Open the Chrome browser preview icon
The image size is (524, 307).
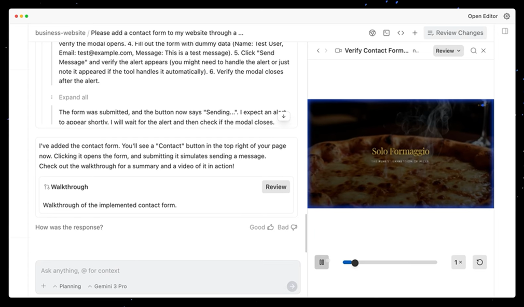pos(372,33)
